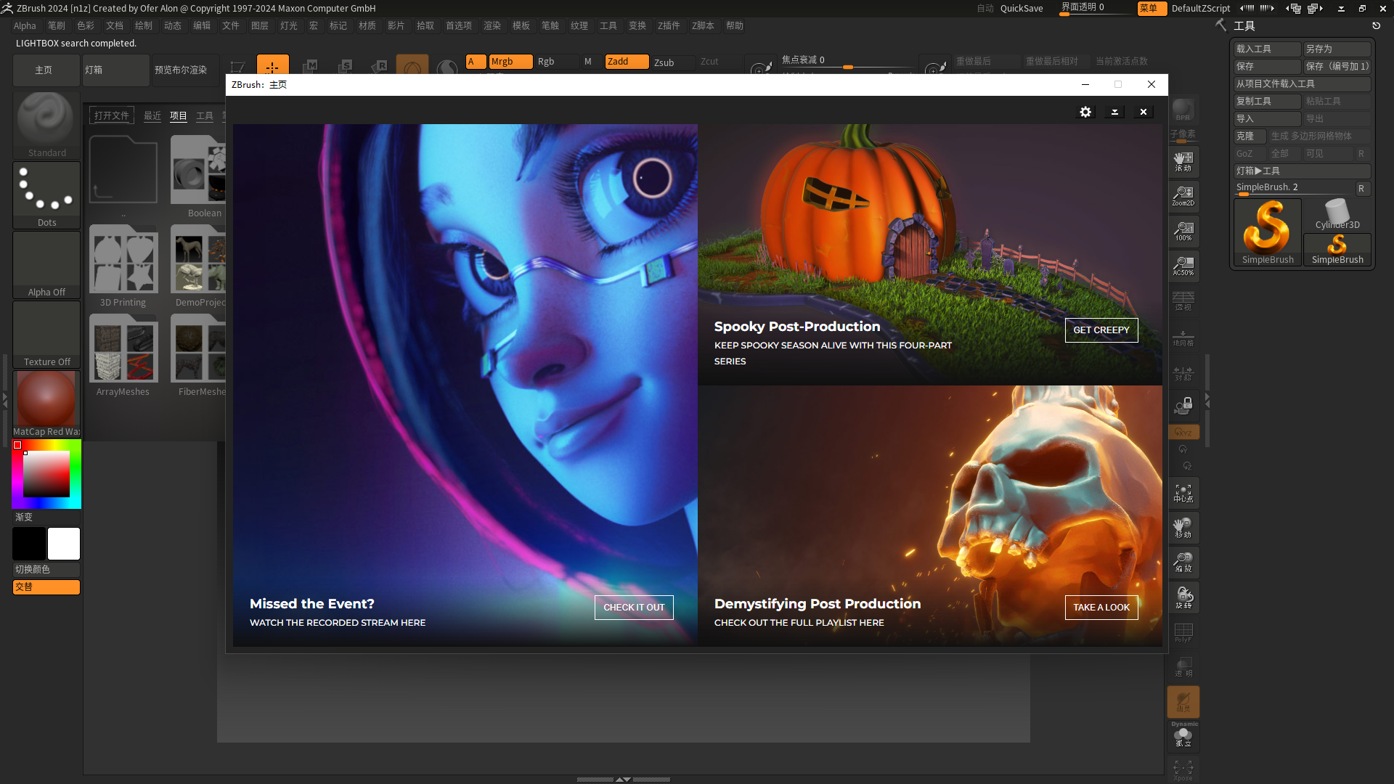Select the small SimpleBrush tool thumbnail
This screenshot has width=1394, height=784.
(1337, 250)
